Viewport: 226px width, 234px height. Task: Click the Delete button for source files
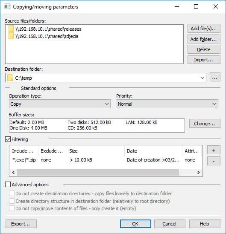coord(204,49)
